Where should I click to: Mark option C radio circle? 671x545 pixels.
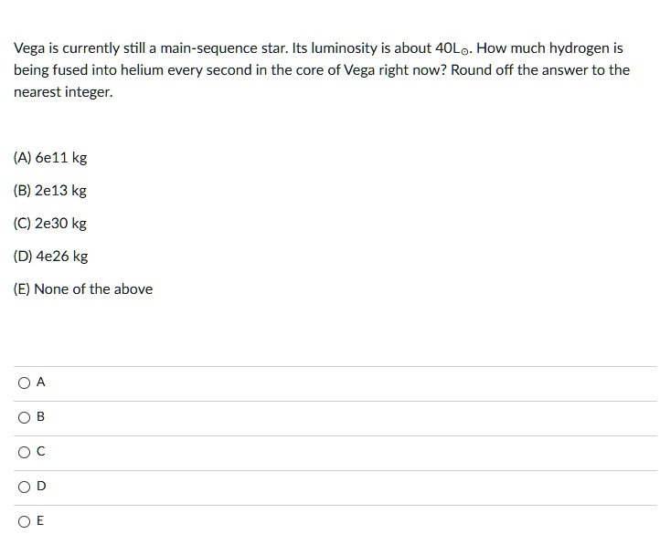pos(22,453)
